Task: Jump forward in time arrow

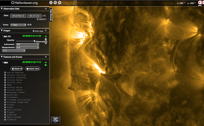Action: tap(31, 24)
